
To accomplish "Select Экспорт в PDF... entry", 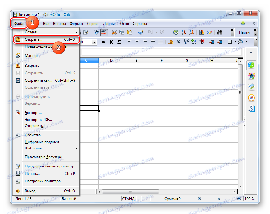I will click(46, 119).
